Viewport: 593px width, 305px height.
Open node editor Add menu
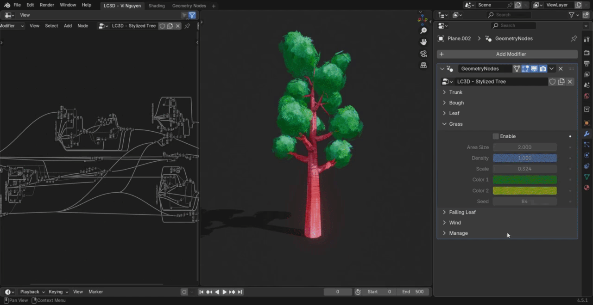pos(68,26)
